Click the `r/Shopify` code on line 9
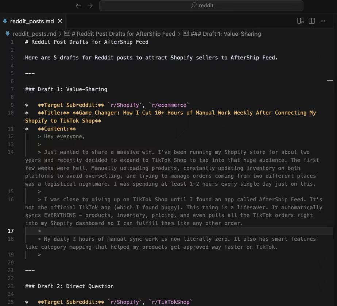This screenshot has width=337, height=306. 125,105
